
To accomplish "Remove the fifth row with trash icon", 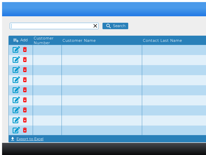I will coord(25,90).
